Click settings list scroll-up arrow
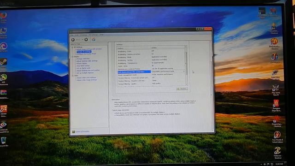Image resolution: width=295 pixels, height=166 pixels. (x=186, y=47)
